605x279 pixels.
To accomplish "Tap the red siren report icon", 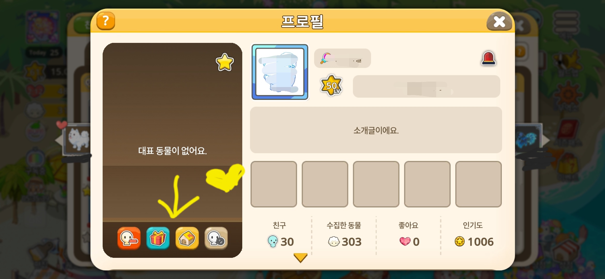I will 488,58.
